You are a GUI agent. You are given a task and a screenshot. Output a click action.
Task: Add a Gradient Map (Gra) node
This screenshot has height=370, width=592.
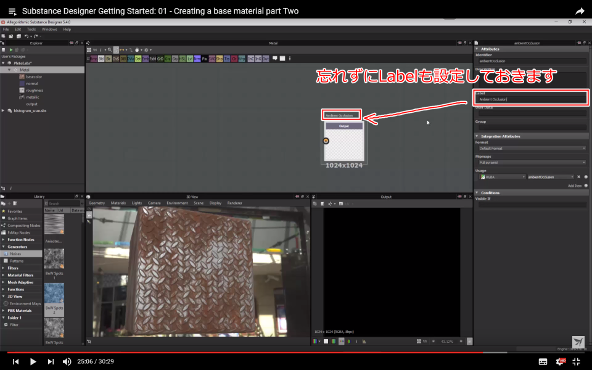coord(168,59)
